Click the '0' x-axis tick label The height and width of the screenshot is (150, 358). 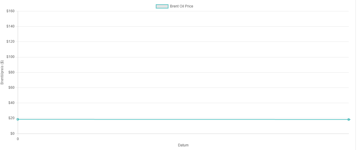click(x=18, y=139)
